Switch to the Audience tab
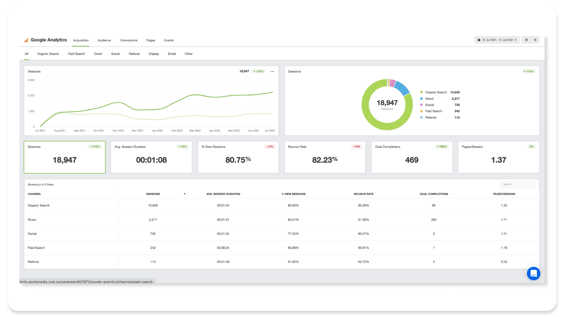 (104, 40)
